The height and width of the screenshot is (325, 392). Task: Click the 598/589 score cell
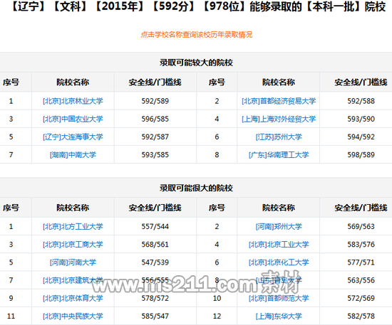tap(361, 155)
